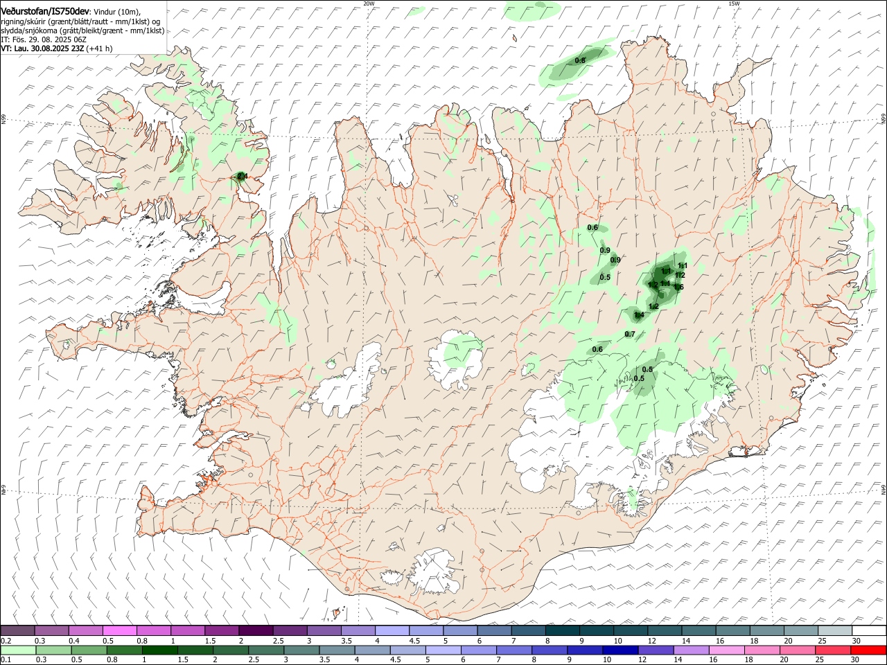The height and width of the screenshot is (665, 887).
Task: Select the dark teal 8–9 snow swatch
Action: pyautogui.click(x=562, y=631)
